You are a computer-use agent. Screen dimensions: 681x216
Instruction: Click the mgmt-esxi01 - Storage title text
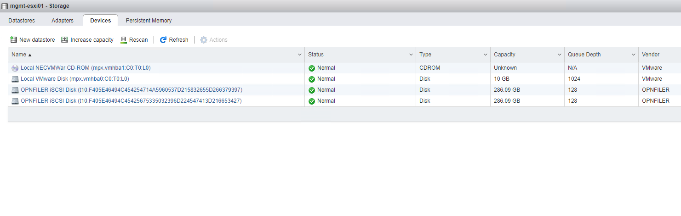click(x=40, y=6)
